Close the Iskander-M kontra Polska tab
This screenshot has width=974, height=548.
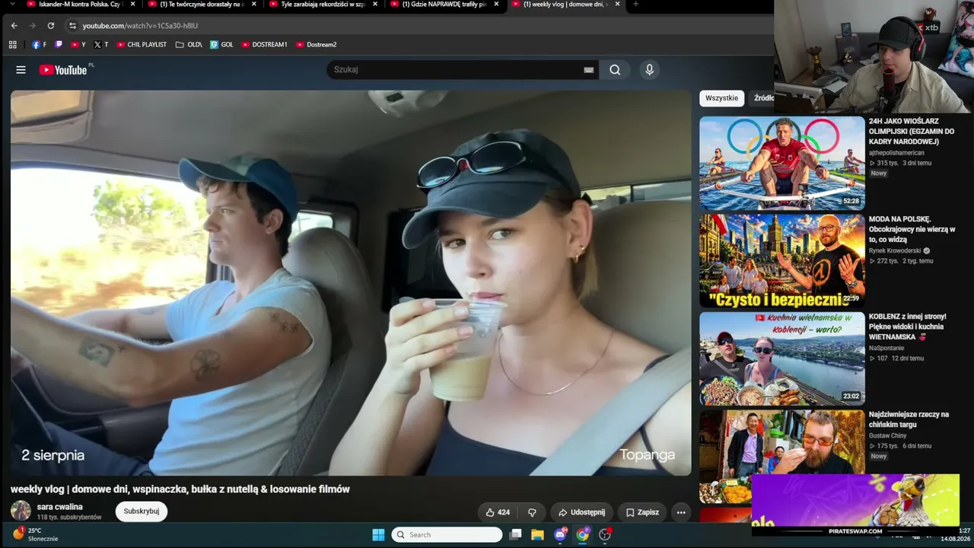coord(132,5)
